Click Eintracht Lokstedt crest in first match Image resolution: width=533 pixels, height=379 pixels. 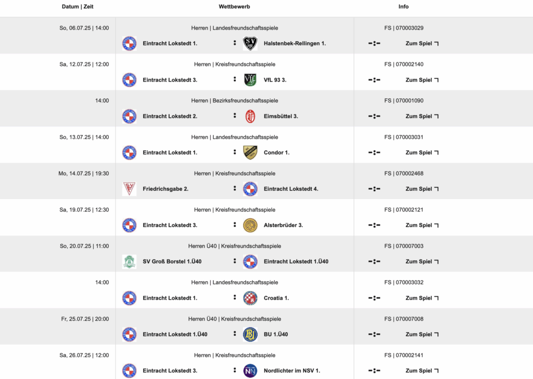coord(129,44)
